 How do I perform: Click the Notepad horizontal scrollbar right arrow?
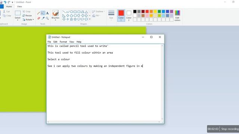coord(159,122)
